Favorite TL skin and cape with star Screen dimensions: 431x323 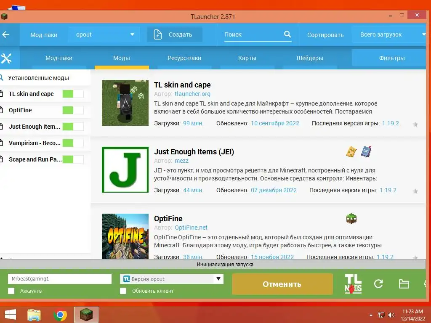pos(415,124)
